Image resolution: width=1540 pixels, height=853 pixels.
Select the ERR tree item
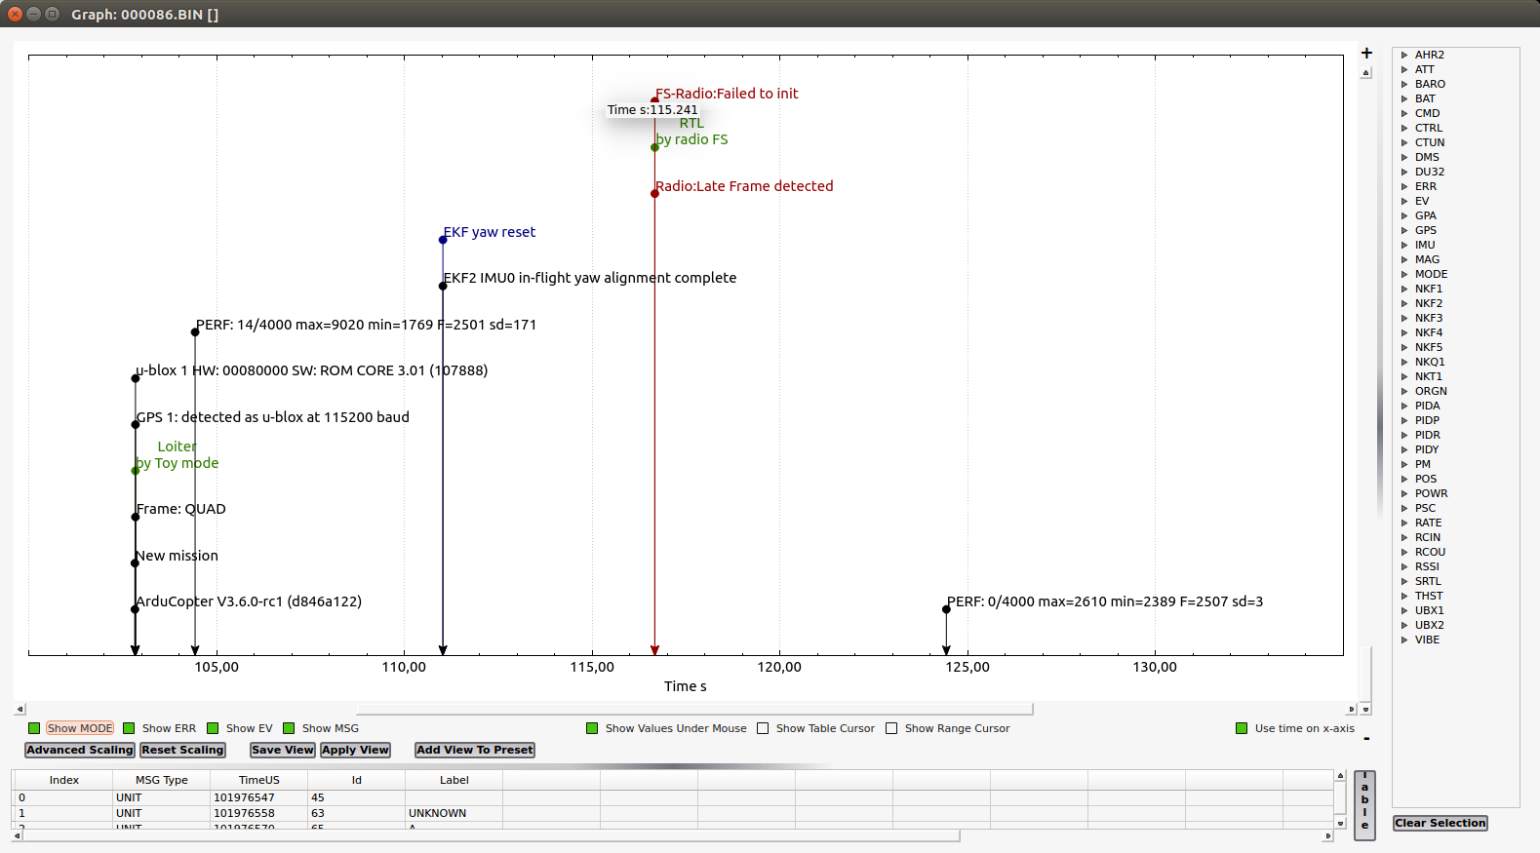click(1426, 186)
